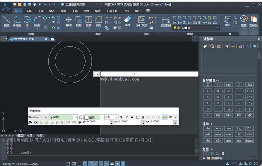262x166 pixels.
Task: Toggle bold text formatting
Action: [121, 117]
